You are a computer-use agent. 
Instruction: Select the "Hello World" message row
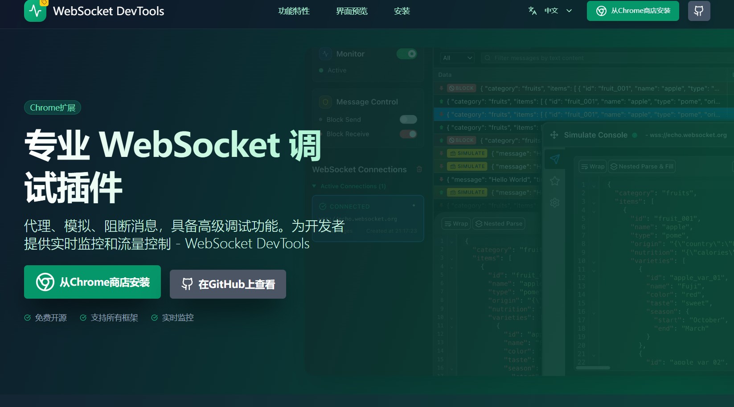(x=488, y=179)
